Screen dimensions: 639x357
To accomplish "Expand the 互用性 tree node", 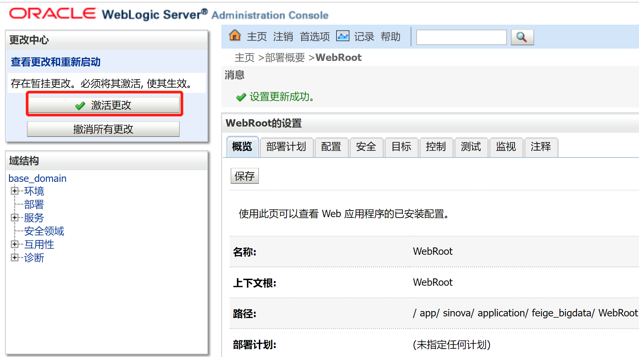I will (x=14, y=244).
